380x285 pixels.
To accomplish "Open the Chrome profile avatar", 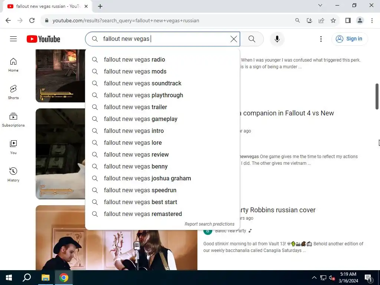I will pos(360,21).
